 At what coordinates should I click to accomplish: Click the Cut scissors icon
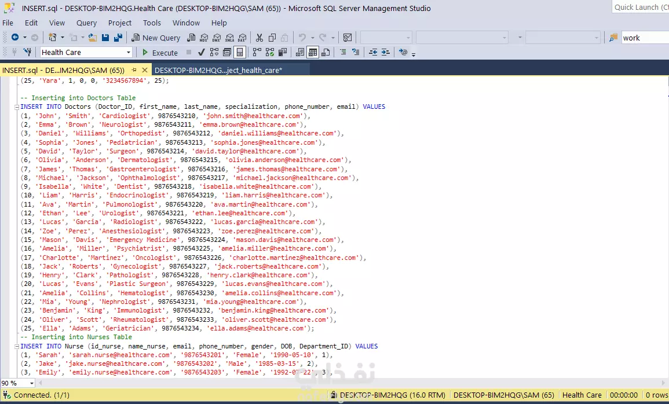click(x=259, y=38)
